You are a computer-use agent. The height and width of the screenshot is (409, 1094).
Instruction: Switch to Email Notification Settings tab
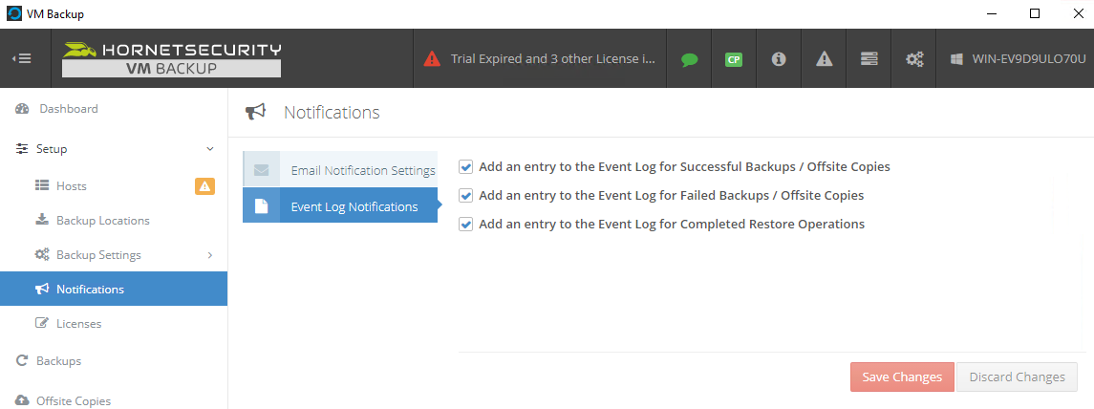340,169
